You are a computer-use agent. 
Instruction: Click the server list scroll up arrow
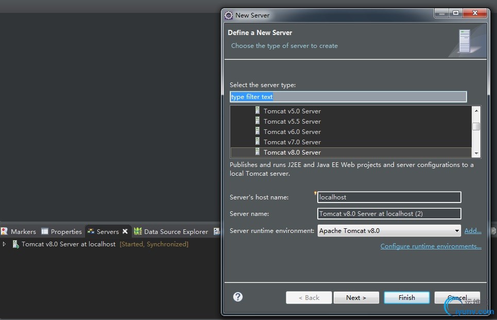(476, 110)
